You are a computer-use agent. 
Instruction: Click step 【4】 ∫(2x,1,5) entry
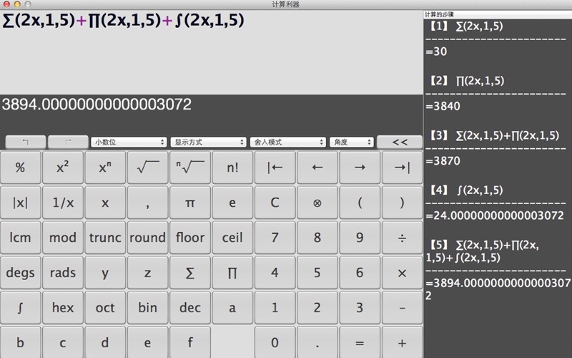click(465, 190)
